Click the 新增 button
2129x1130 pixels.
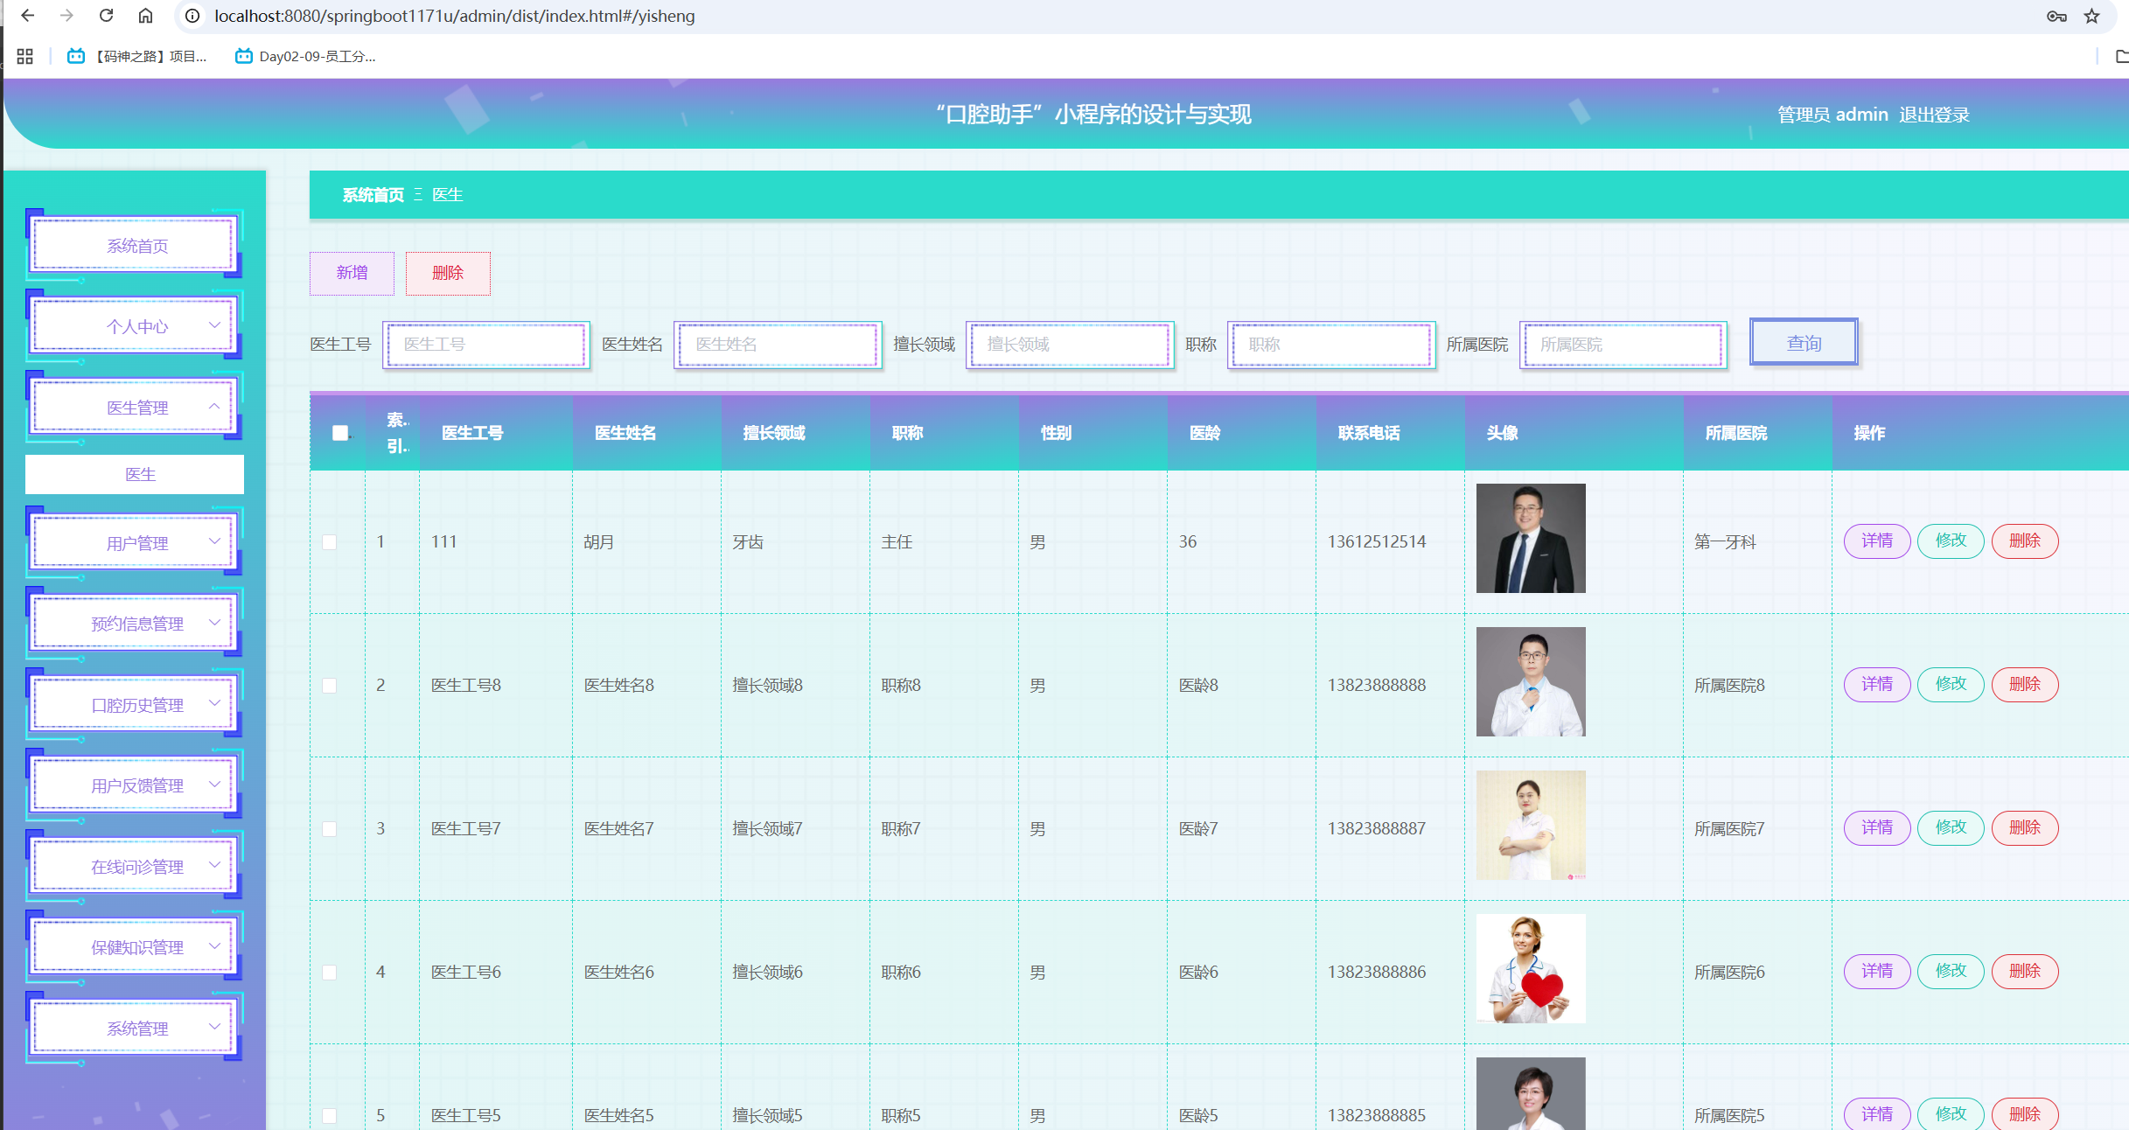(x=352, y=273)
